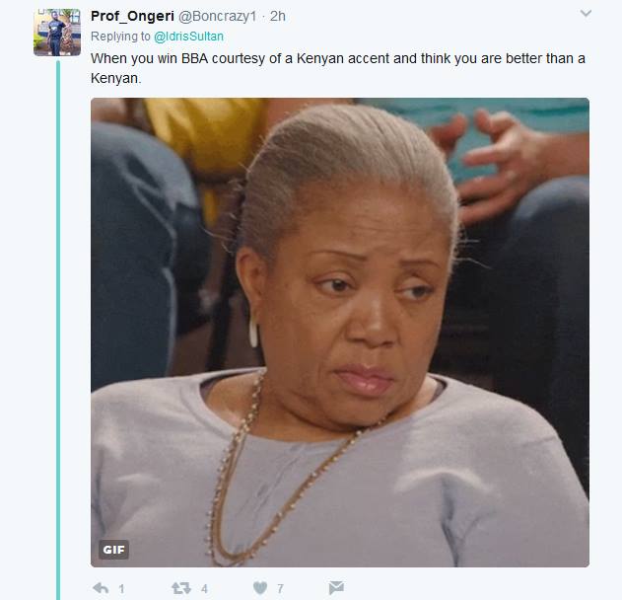The image size is (622, 600).
Task: Click the reply count number 1
Action: pyautogui.click(x=122, y=588)
